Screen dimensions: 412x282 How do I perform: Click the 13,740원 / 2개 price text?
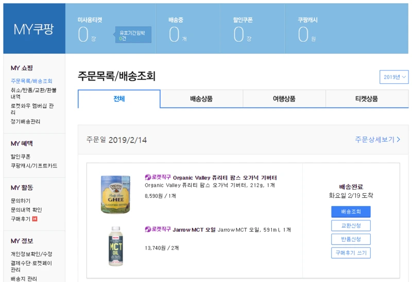pyautogui.click(x=162, y=248)
